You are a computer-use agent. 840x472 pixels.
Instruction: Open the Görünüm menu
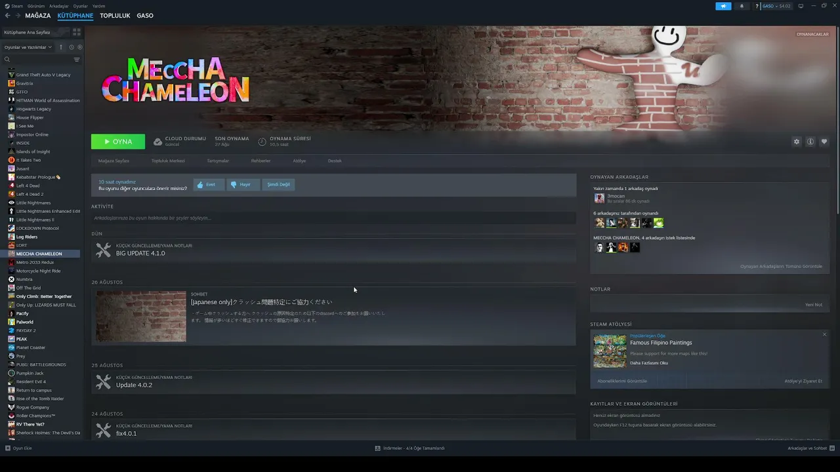(x=36, y=6)
